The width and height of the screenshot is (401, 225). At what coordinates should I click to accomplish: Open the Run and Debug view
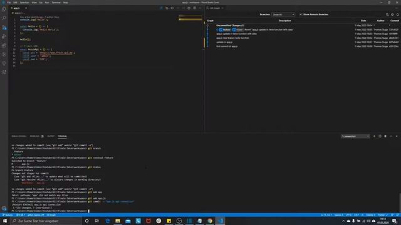(x=4, y=36)
